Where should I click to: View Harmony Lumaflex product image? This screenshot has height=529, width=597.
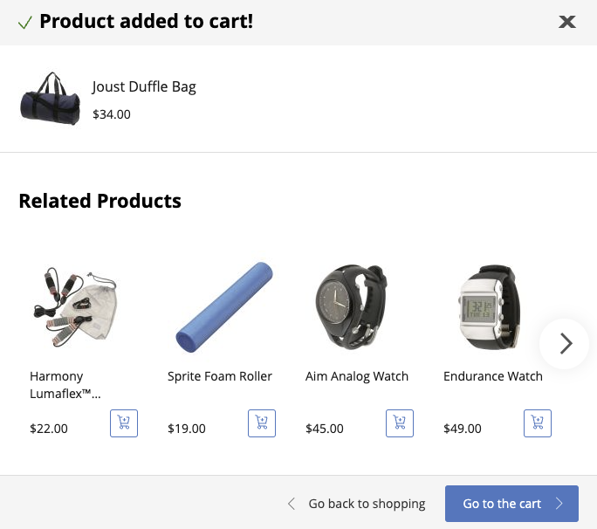click(x=75, y=307)
